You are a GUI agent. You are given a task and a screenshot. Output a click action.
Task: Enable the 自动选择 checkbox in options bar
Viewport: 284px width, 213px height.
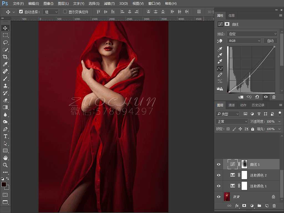[21, 12]
